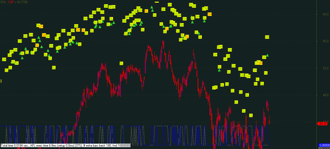Image resolution: width=330 pixels, height=149 pixels.
Task: Click the blue 0.00000 value label
Action: 324,145
